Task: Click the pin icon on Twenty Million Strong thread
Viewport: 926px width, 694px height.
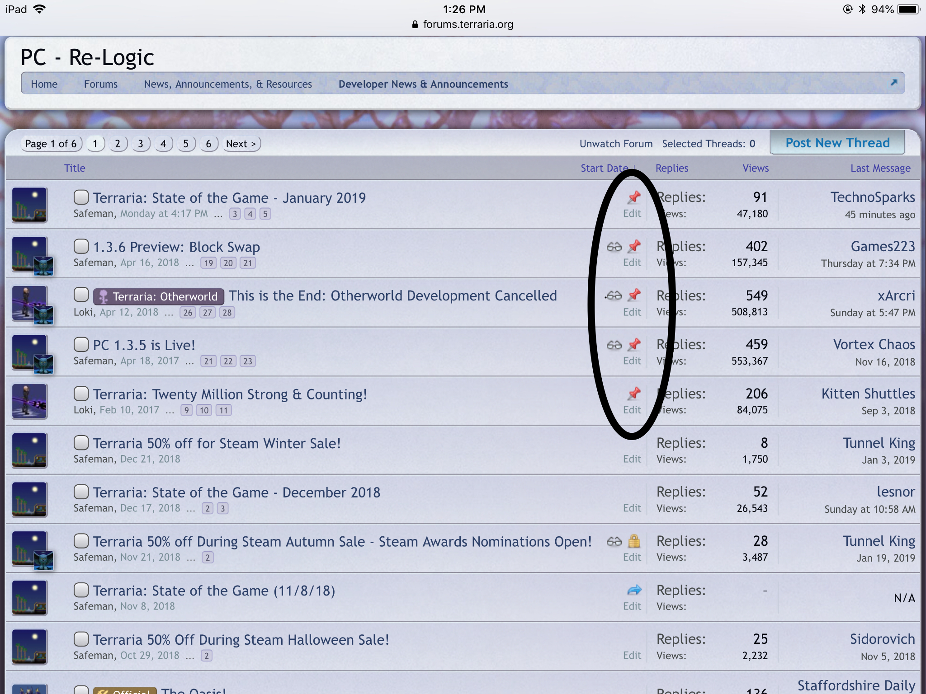Action: click(634, 394)
